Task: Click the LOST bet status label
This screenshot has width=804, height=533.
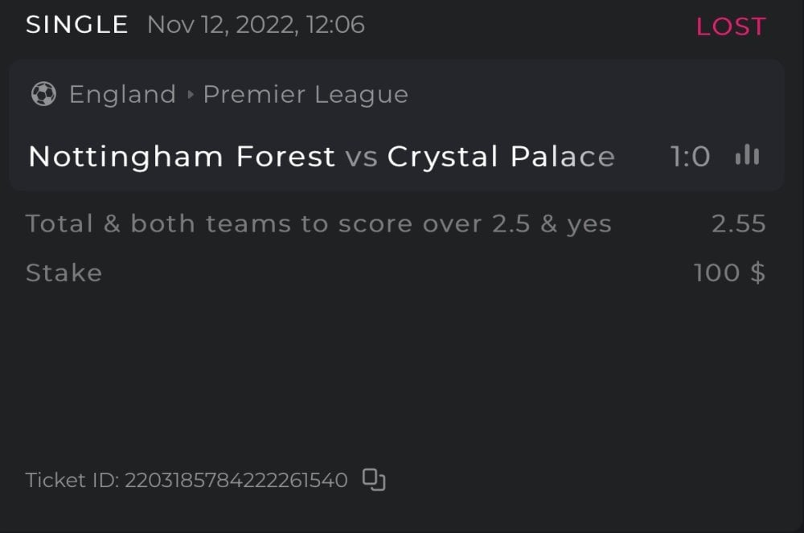Action: click(x=731, y=27)
